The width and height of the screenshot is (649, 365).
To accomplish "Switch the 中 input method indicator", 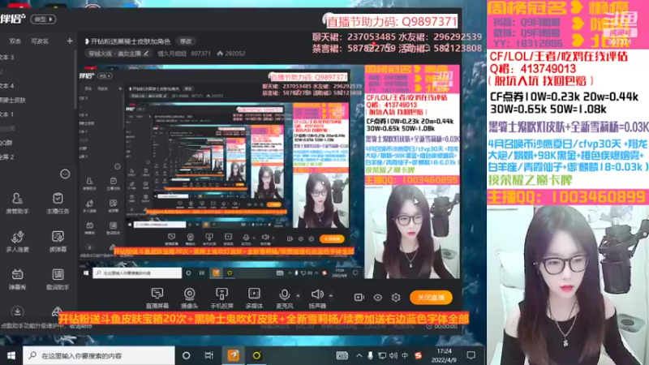I will pos(405,355).
